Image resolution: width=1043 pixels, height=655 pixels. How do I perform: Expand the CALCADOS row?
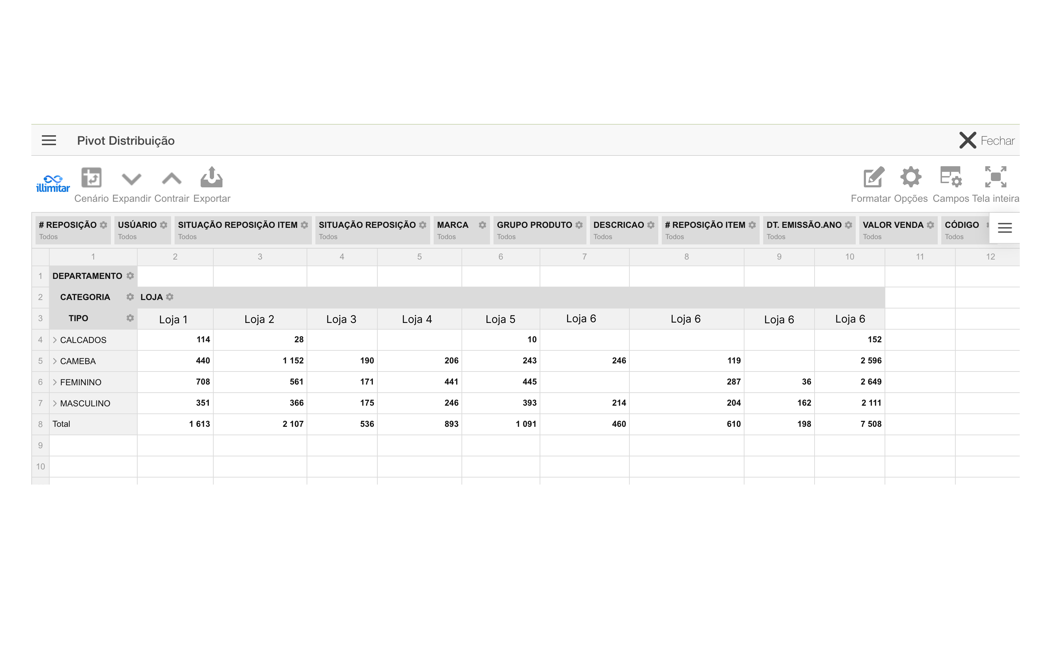[x=55, y=340]
